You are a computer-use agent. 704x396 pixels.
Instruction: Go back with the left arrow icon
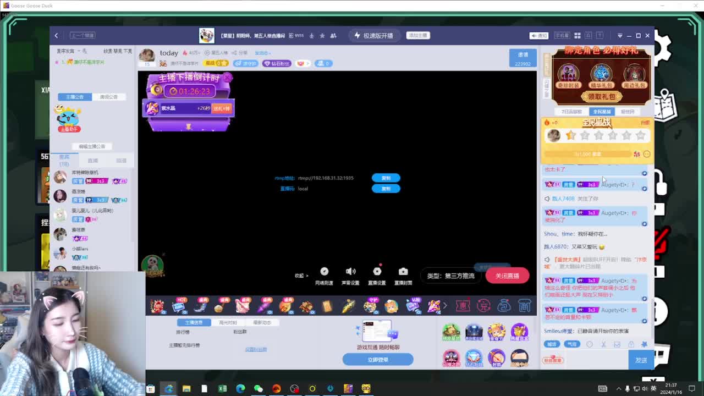[56, 36]
